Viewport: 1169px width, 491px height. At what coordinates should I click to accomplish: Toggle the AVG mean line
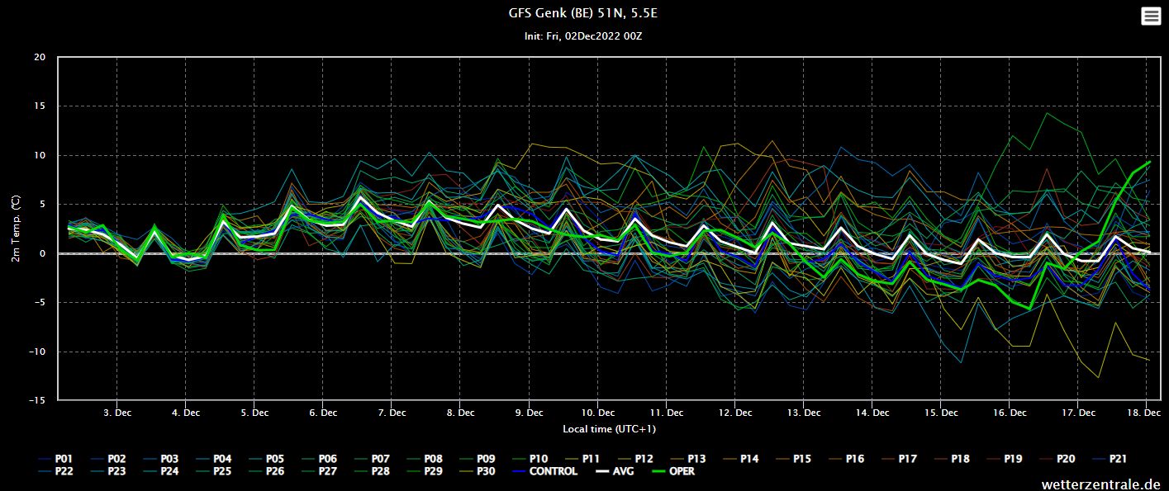(616, 472)
